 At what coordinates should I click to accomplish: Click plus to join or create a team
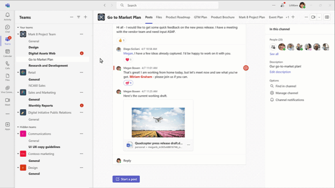[85, 17]
